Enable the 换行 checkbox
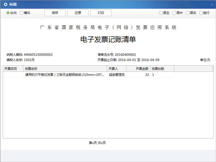Image resolution: width=216 pixels, height=162 pixels. pyautogui.click(x=201, y=13)
